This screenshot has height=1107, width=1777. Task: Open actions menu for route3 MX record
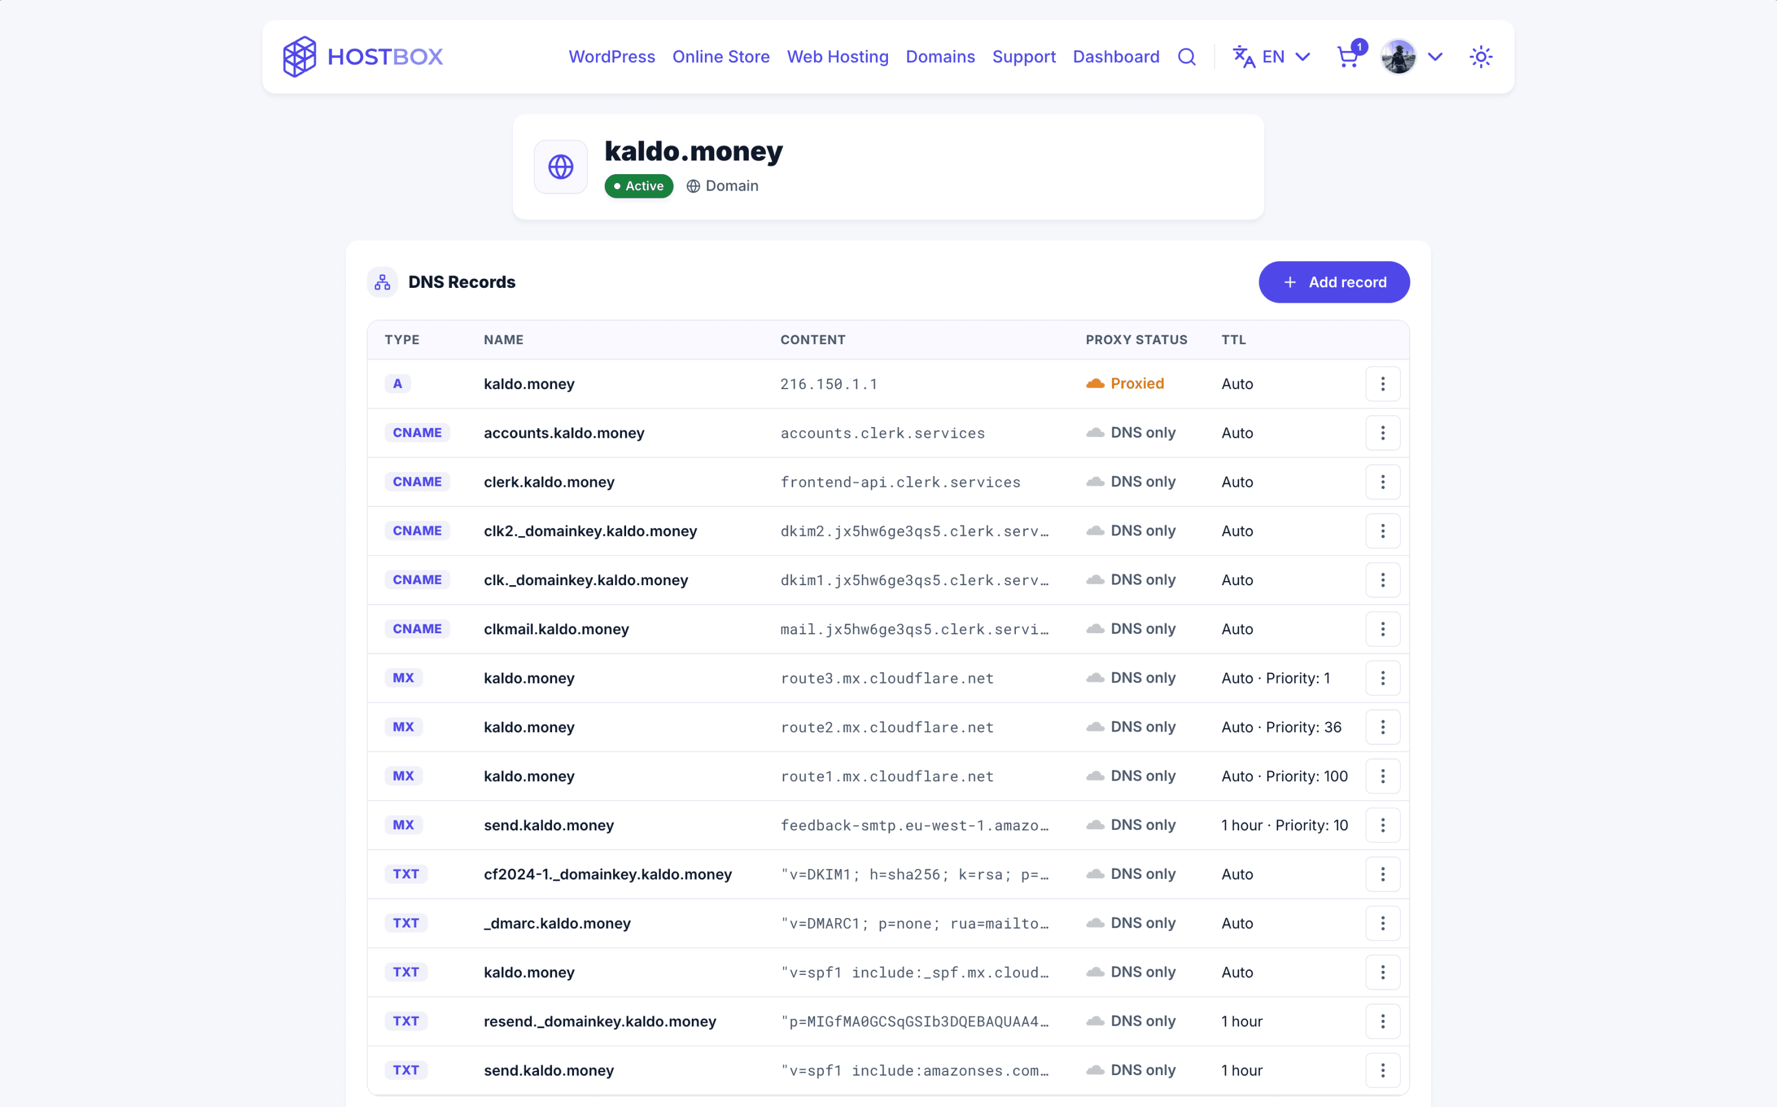tap(1383, 678)
